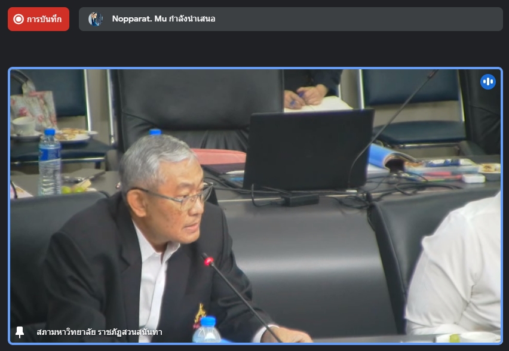Click the blue audio activity indicator icon
This screenshot has height=351, width=509.
[488, 82]
